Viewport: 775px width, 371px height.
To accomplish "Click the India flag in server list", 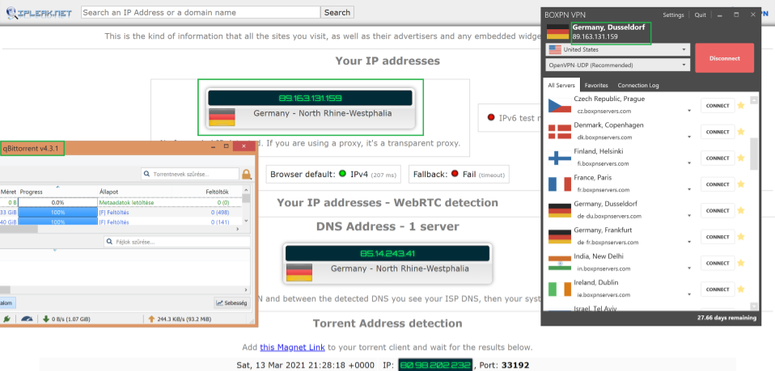I will (560, 263).
